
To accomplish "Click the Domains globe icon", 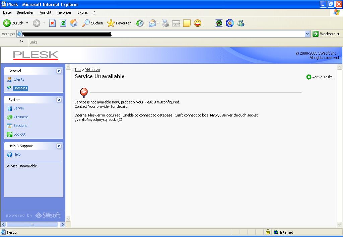I will 9,88.
